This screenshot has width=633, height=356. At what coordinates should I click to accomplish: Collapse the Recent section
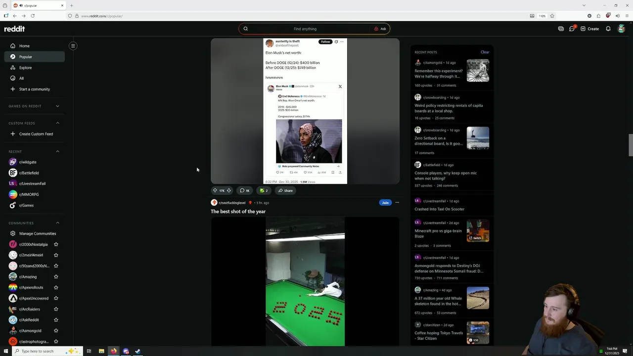click(x=57, y=151)
